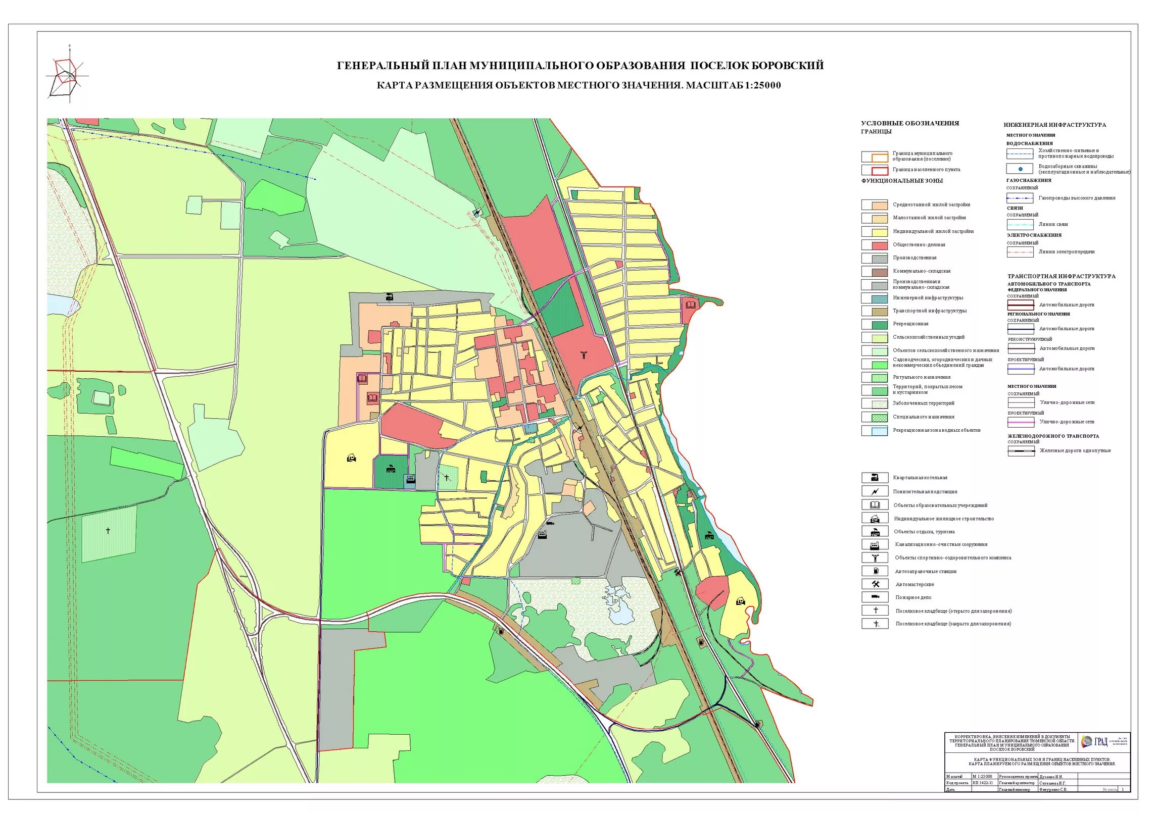Image resolution: width=1156 pixels, height=813 pixels.
Task: Click the sports complex athlete legend icon
Action: (875, 558)
